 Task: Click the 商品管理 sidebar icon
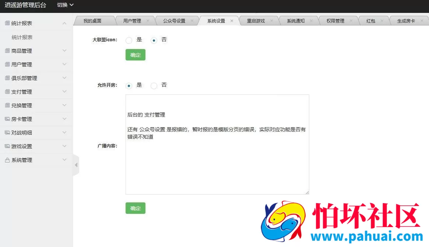(x=7, y=51)
